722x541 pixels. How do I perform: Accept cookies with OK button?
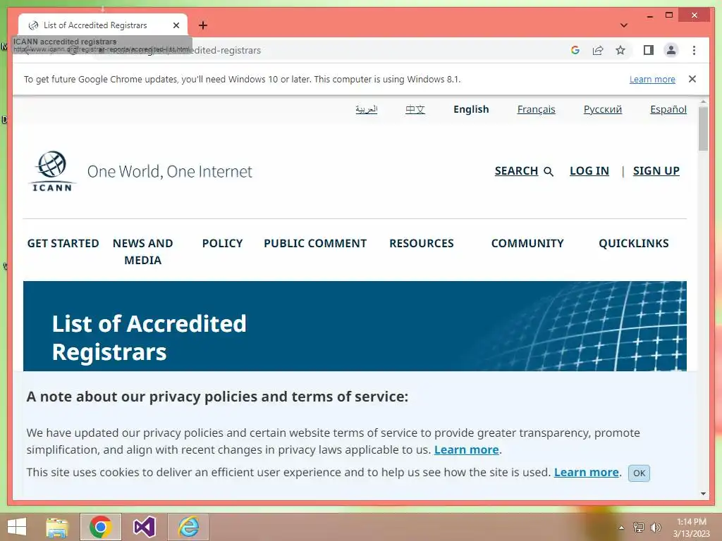point(639,473)
